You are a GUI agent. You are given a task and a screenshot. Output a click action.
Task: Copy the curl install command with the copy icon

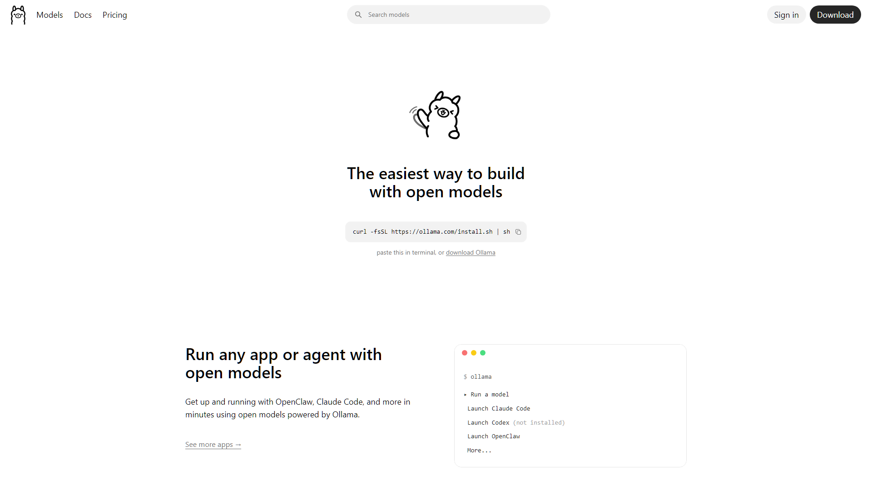(x=518, y=232)
